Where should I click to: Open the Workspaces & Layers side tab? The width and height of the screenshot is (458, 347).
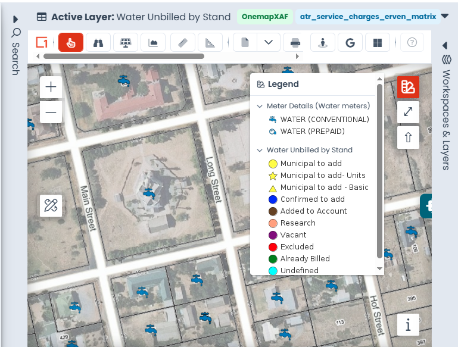[x=445, y=112]
